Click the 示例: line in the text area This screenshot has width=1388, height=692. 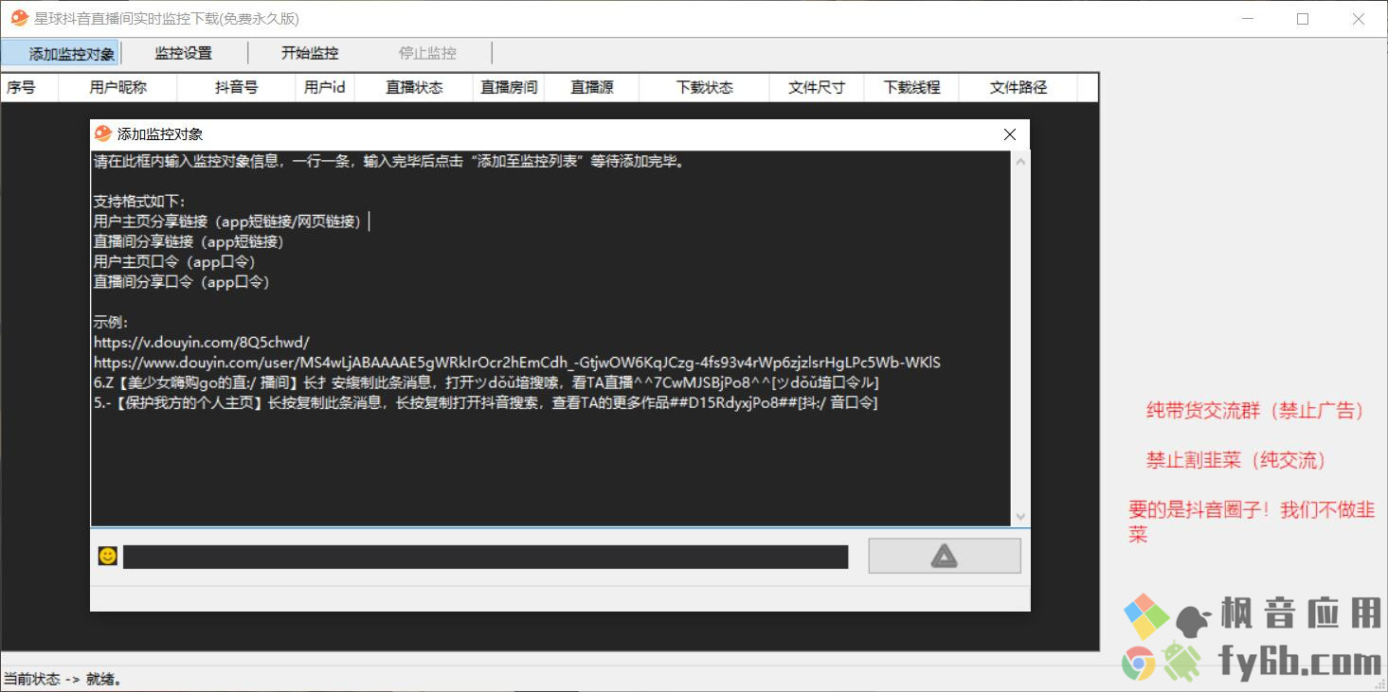point(111,322)
